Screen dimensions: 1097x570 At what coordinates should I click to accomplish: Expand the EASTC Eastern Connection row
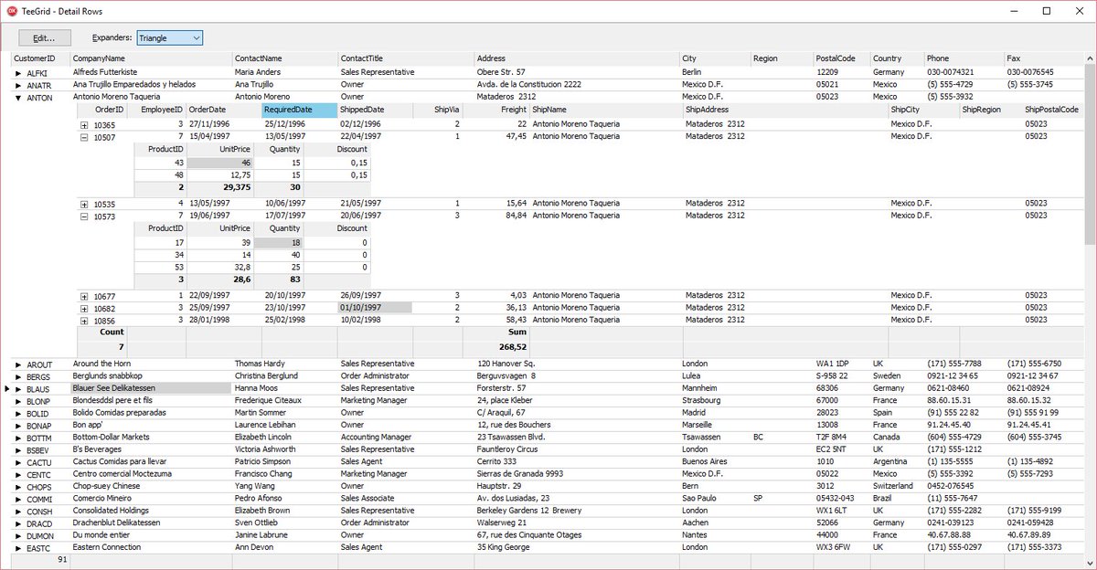tap(18, 546)
